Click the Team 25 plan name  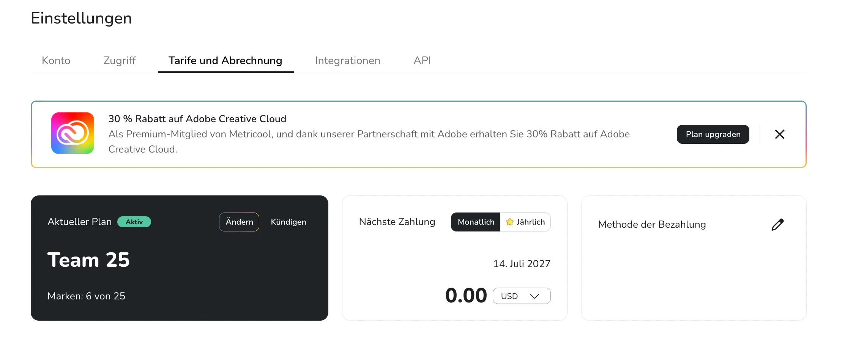coord(88,260)
